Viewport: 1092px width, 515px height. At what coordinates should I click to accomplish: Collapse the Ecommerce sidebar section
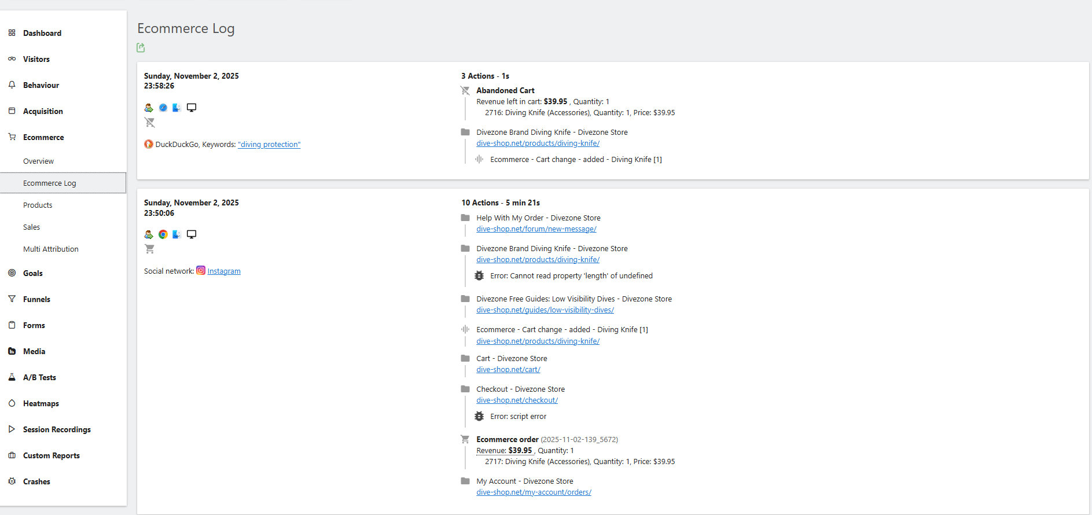[x=43, y=137]
